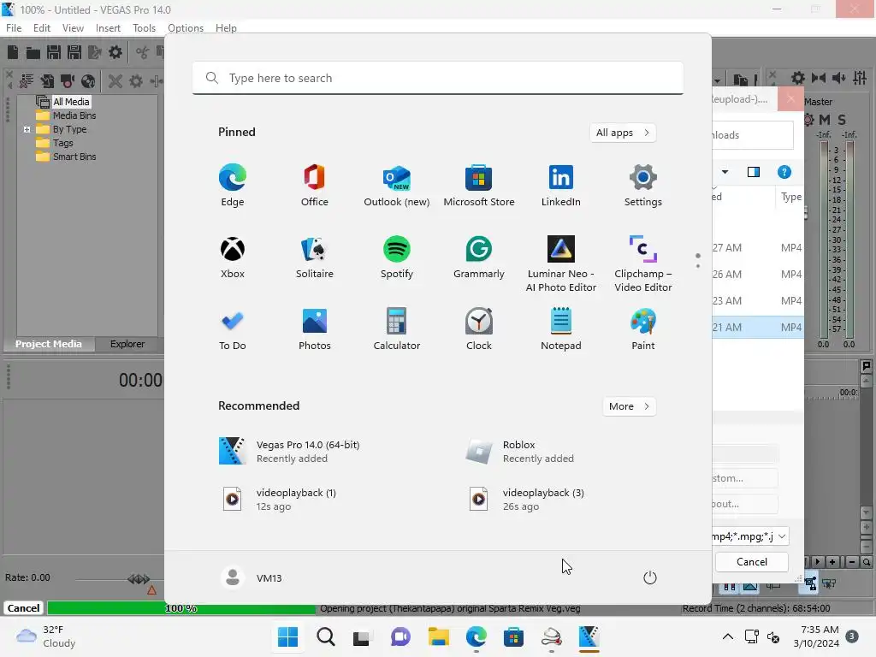Click the Render As icon in VEGAS toolbar

[95, 52]
